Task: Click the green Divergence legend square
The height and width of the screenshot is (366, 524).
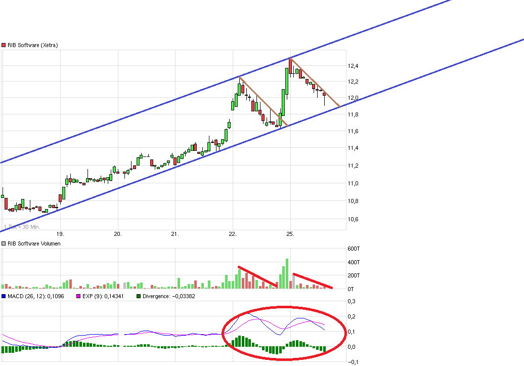Action: point(139,296)
